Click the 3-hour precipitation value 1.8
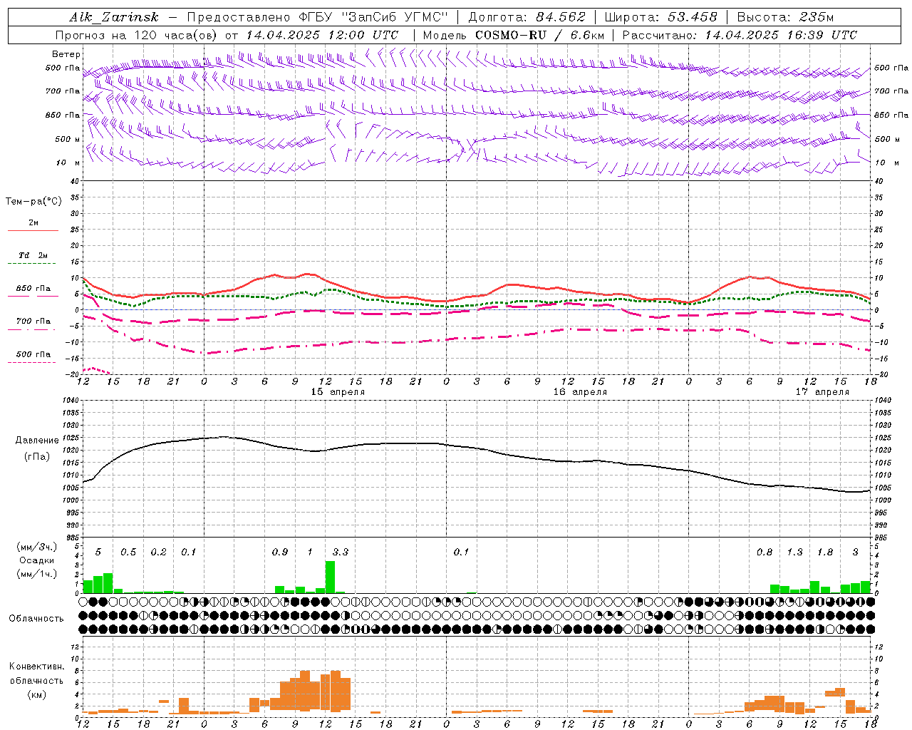This screenshot has height=730, width=912. 825,552
